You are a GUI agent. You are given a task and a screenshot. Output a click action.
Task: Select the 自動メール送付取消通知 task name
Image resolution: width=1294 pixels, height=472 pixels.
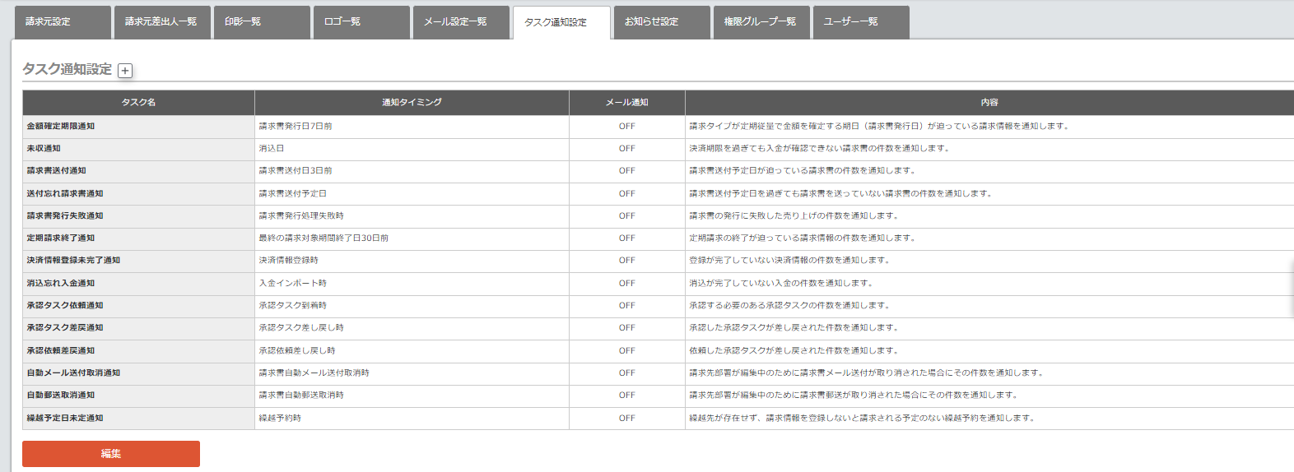73,373
